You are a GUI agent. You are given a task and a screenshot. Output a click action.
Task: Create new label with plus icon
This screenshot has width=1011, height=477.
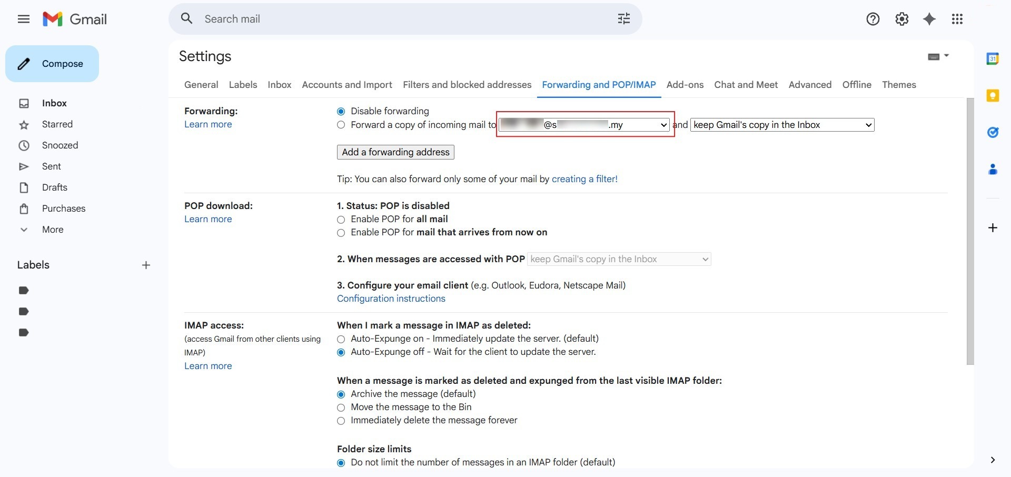pyautogui.click(x=146, y=265)
